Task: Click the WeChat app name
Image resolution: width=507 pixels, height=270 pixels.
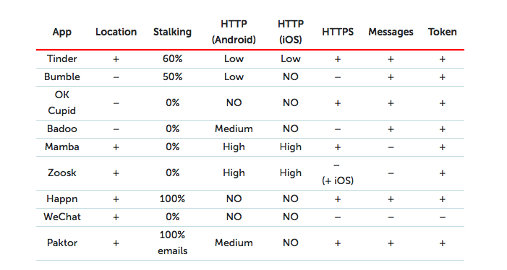Action: pos(61,217)
